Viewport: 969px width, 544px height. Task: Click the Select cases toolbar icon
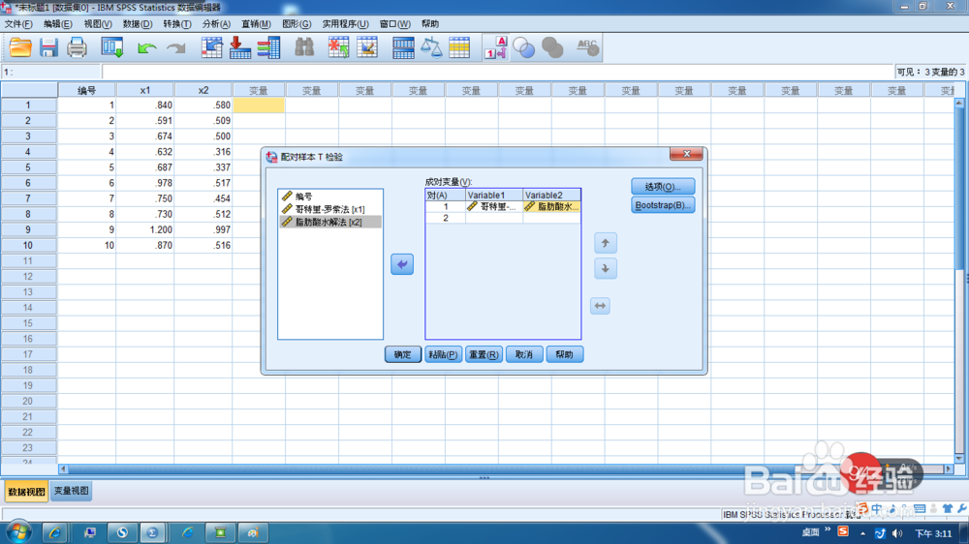pyautogui.click(x=459, y=47)
